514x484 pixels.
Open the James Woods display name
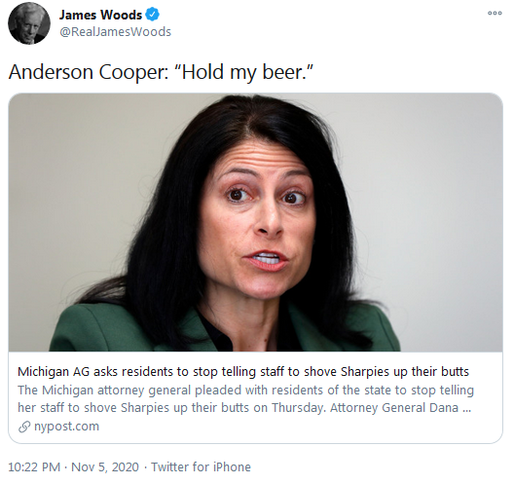coord(100,15)
